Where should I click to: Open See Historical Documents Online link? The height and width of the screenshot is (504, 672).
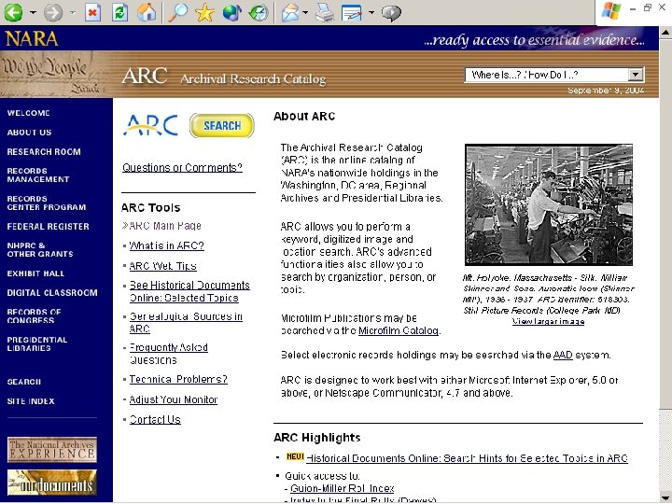click(189, 291)
